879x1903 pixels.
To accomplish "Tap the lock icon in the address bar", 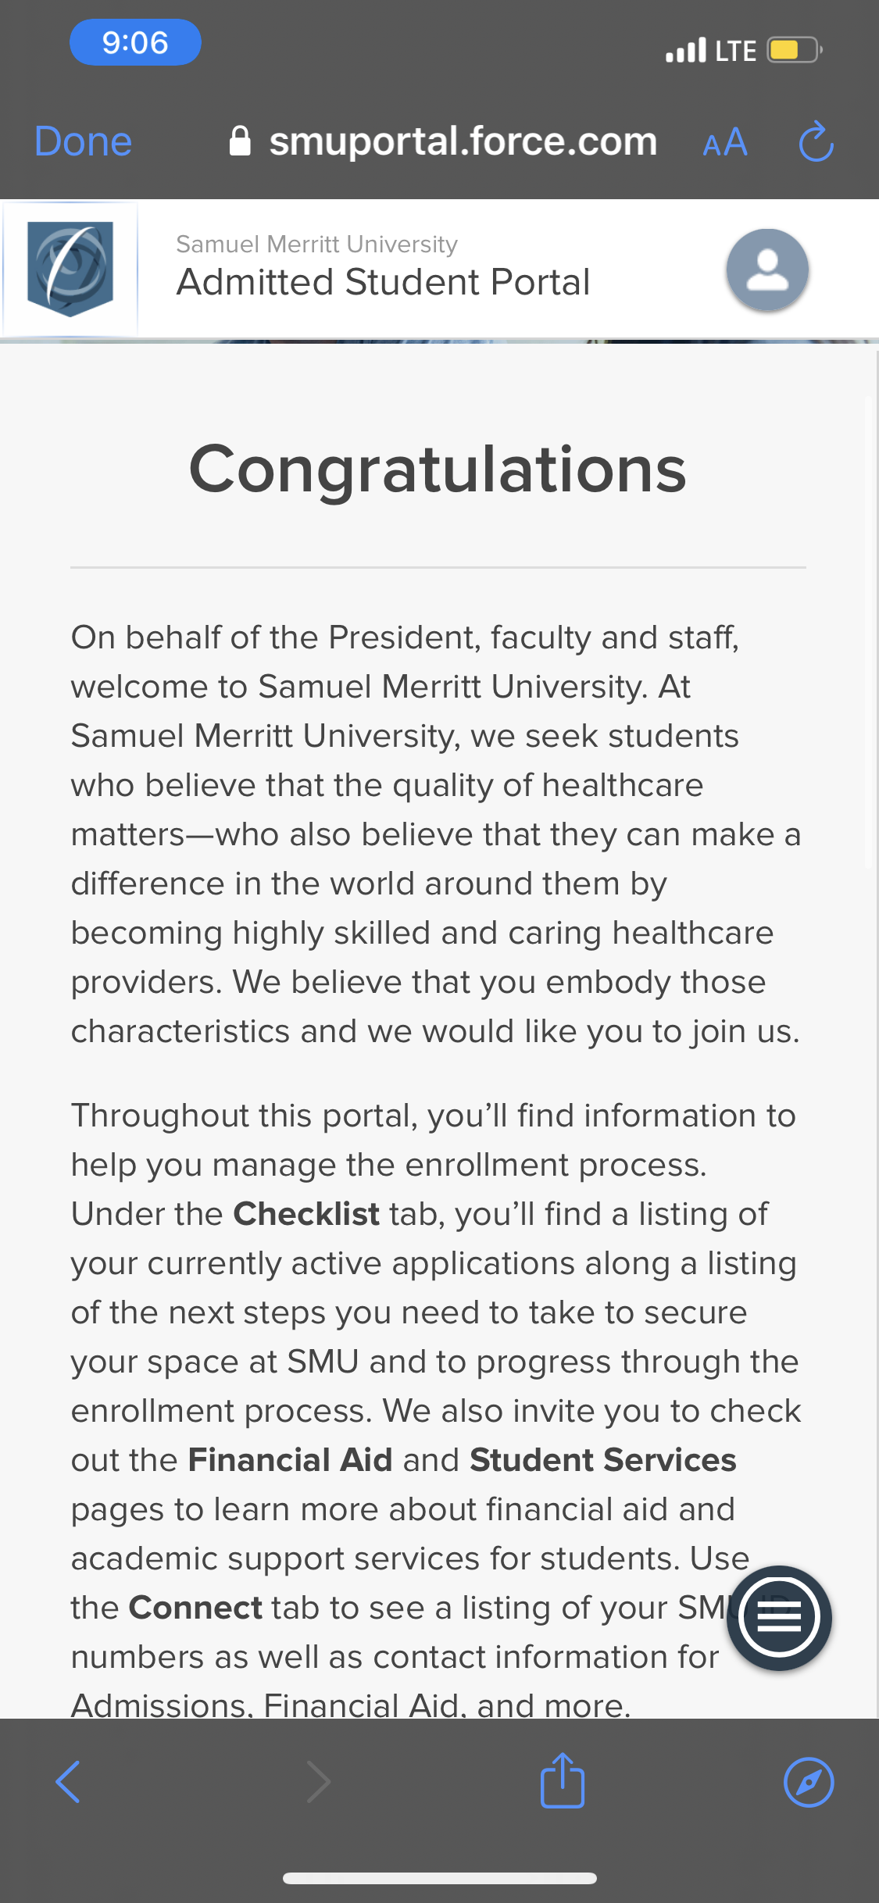I will click(x=240, y=141).
